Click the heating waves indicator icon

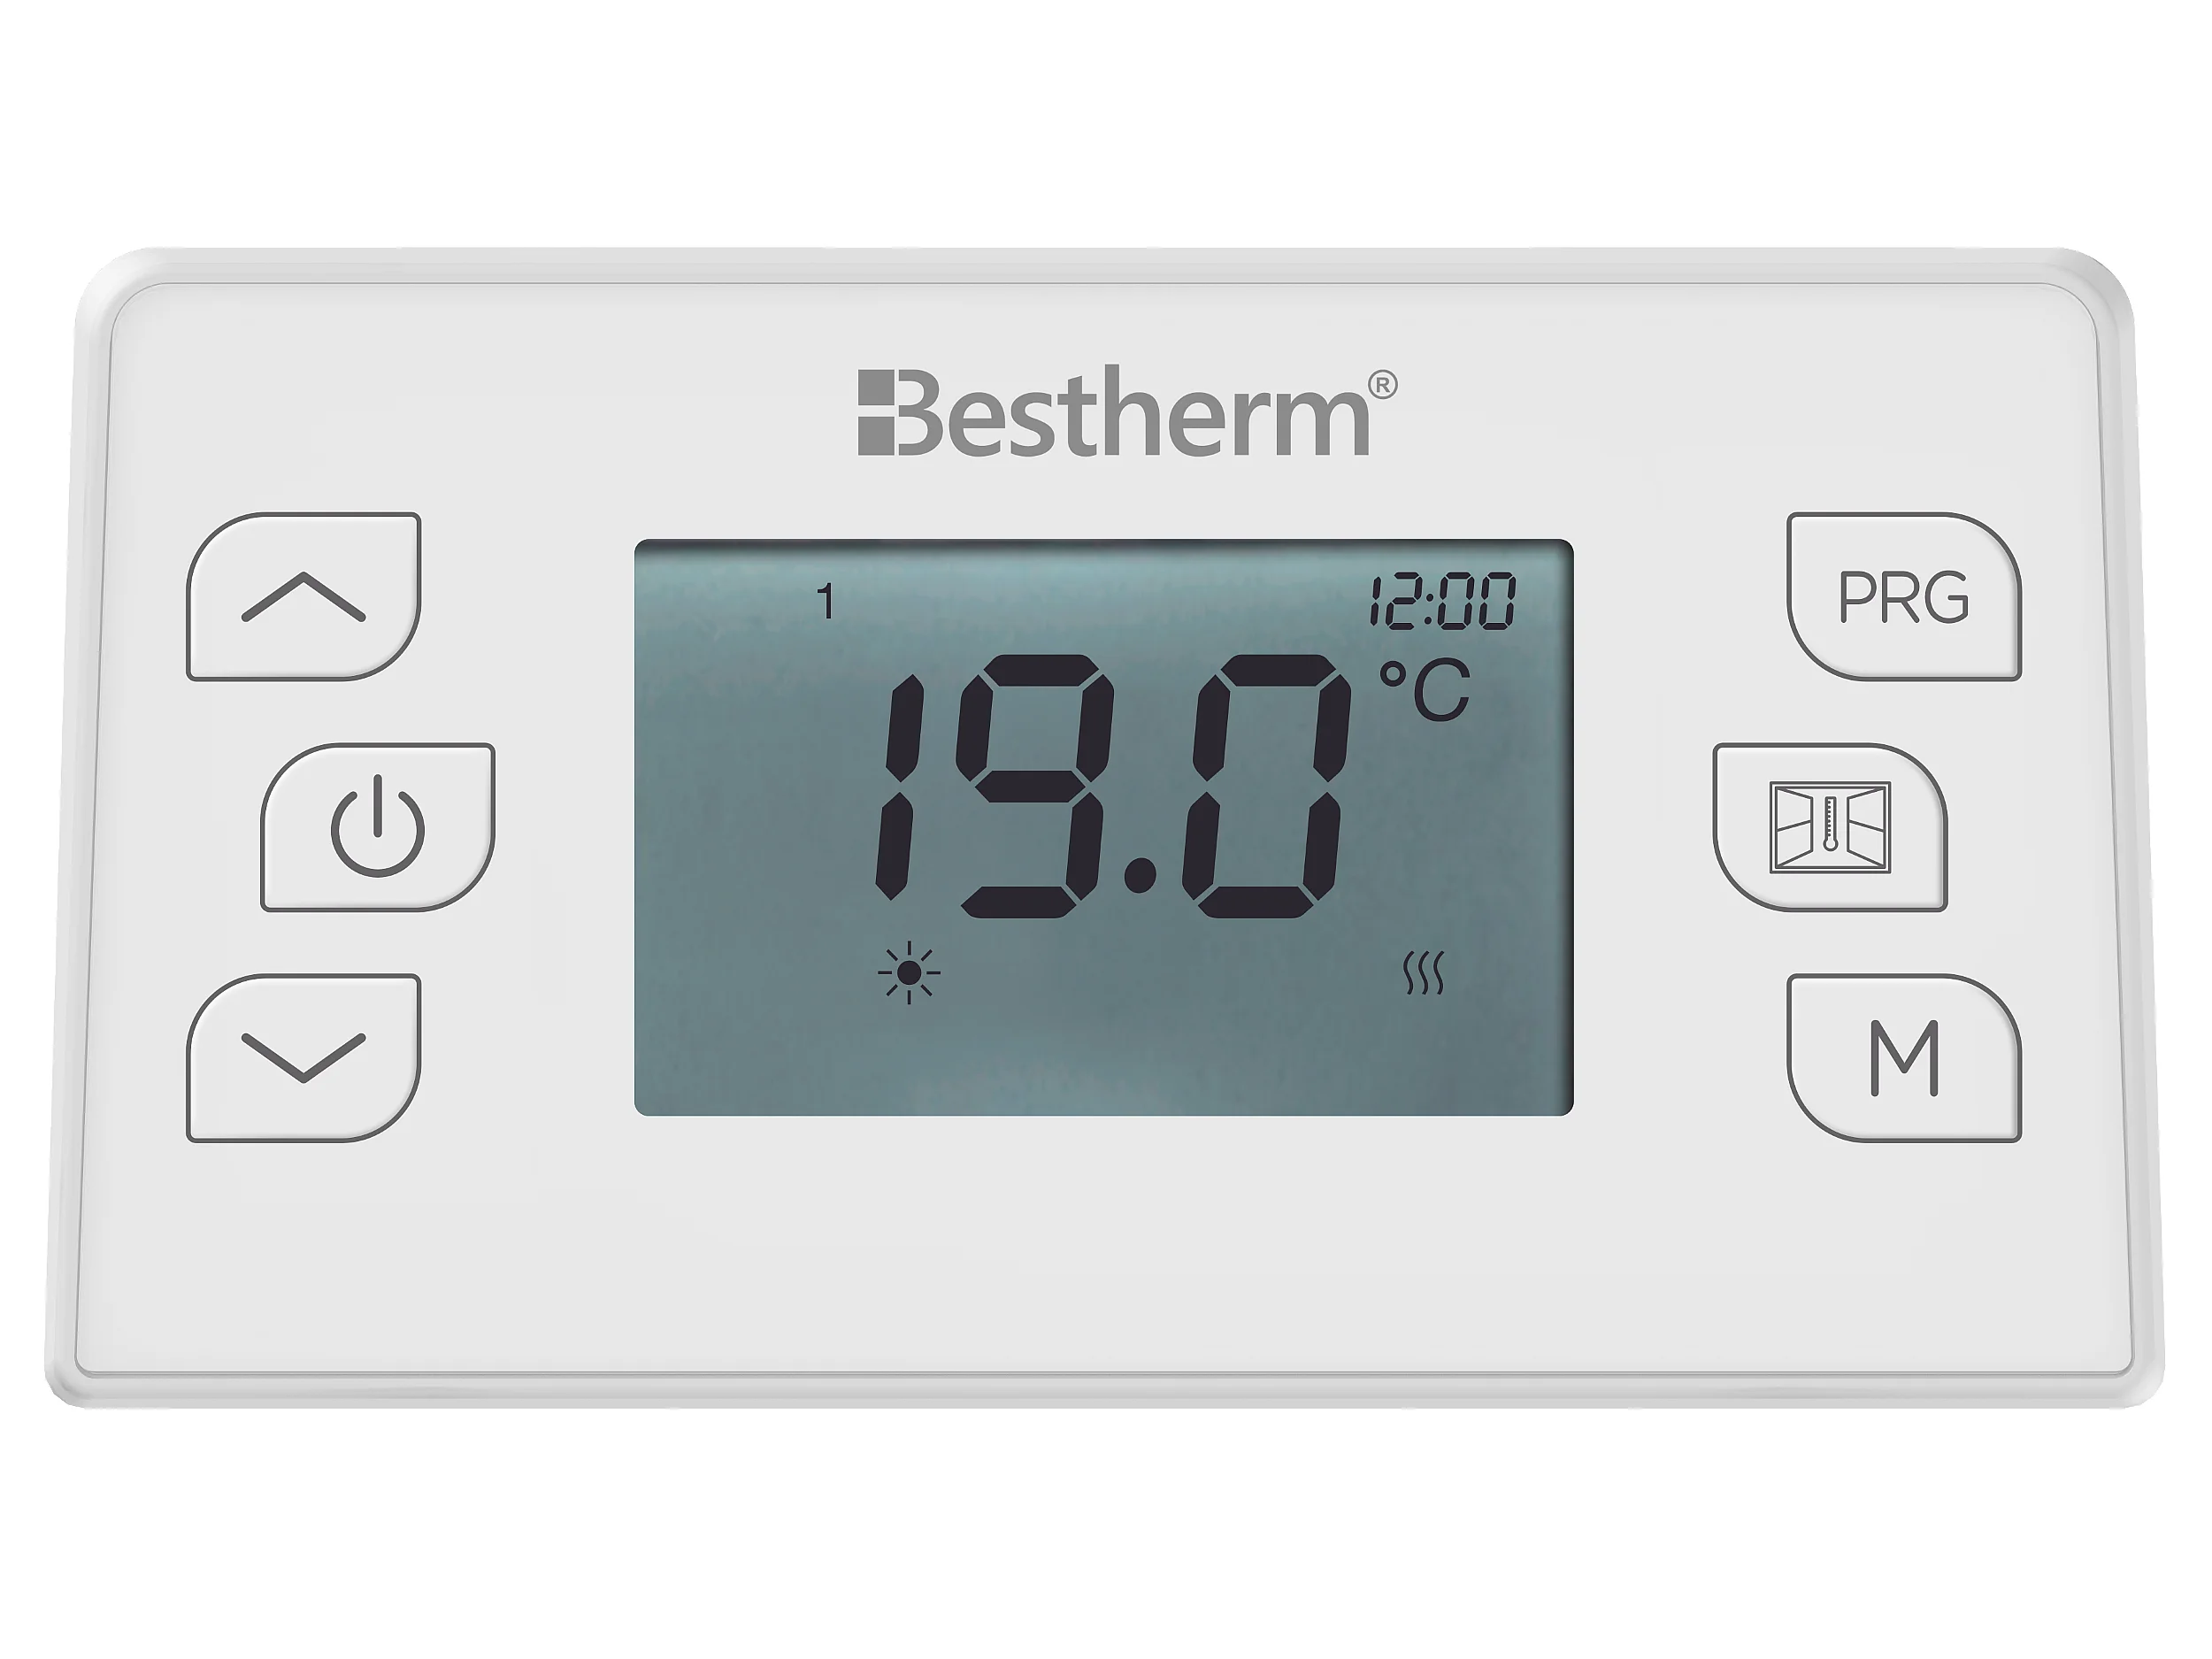(1423, 973)
